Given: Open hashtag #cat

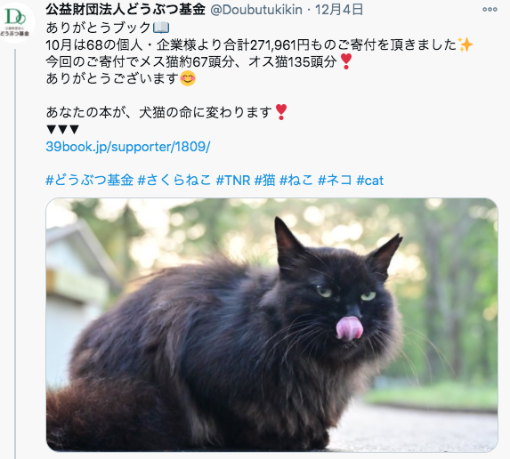Looking at the screenshot, I should [370, 181].
